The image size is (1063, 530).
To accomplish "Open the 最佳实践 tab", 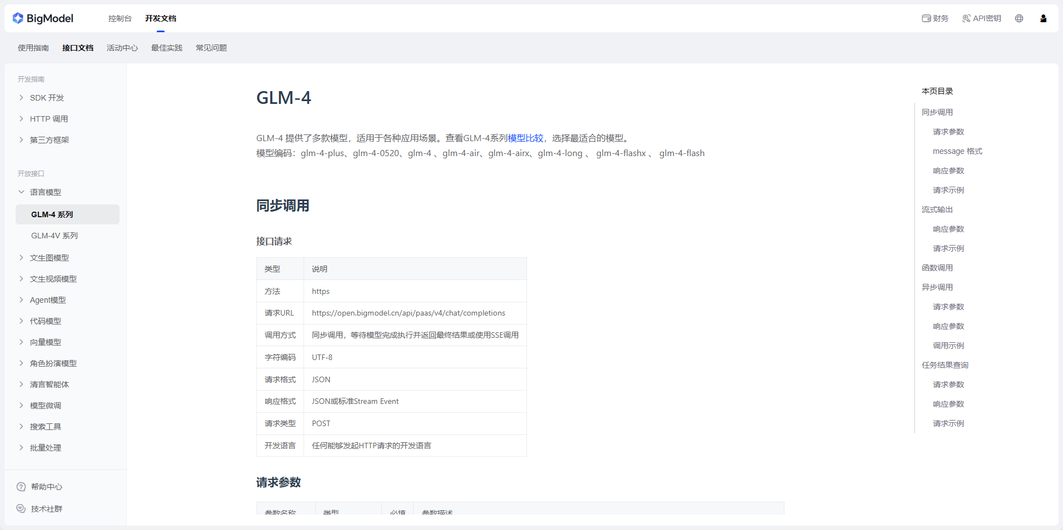I will coord(167,48).
